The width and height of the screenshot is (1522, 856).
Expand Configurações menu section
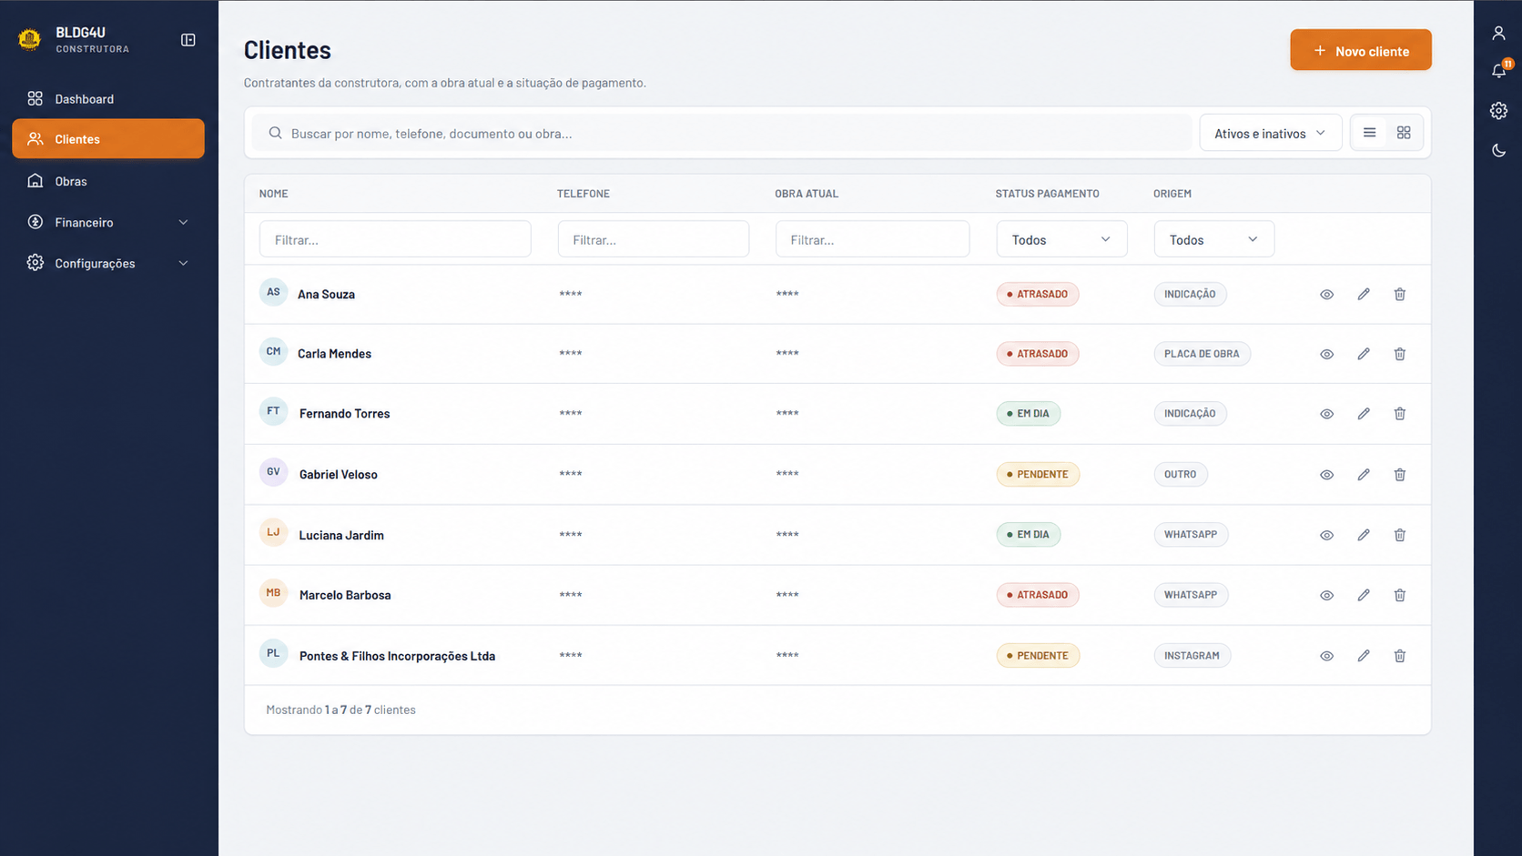(108, 263)
